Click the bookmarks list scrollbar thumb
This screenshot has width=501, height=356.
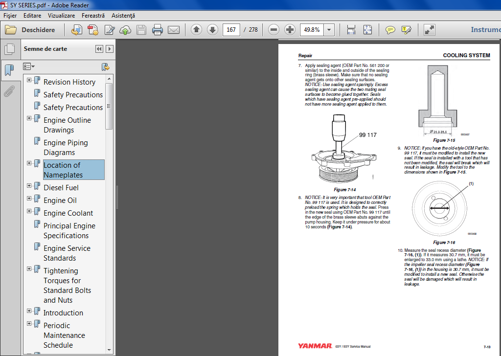coord(109,106)
